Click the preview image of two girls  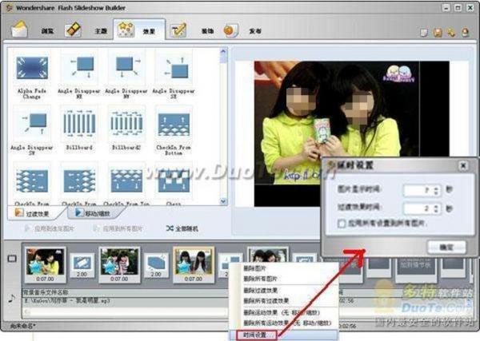point(337,122)
